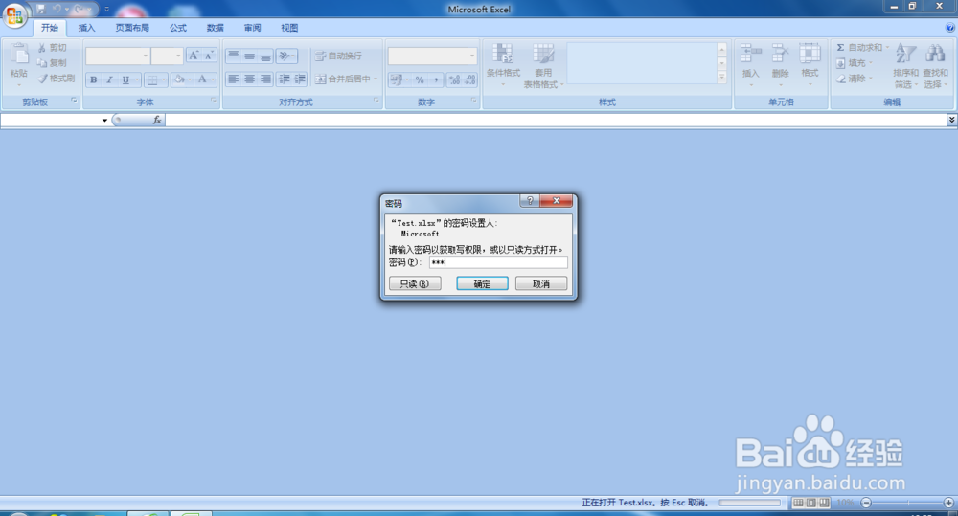Click the percent style icon
The width and height of the screenshot is (958, 516).
(x=420, y=79)
